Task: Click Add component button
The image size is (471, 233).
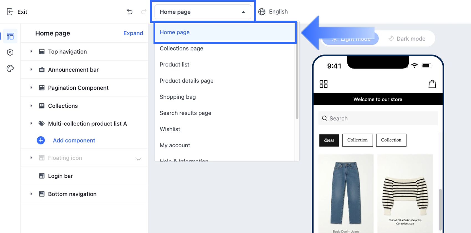Action: point(74,140)
